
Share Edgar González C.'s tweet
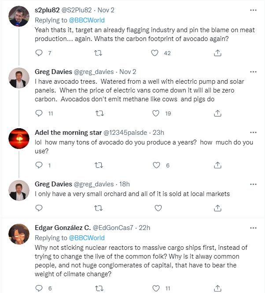217,288
